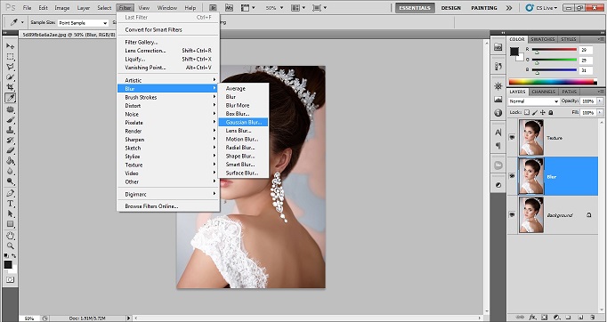Select the Zoom tool
This screenshot has height=322, width=607.
click(10, 246)
